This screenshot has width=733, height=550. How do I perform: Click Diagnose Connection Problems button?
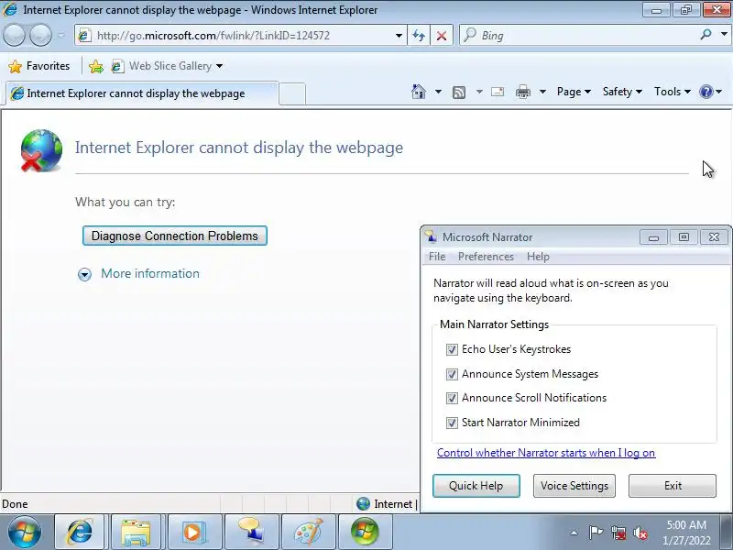pyautogui.click(x=175, y=236)
